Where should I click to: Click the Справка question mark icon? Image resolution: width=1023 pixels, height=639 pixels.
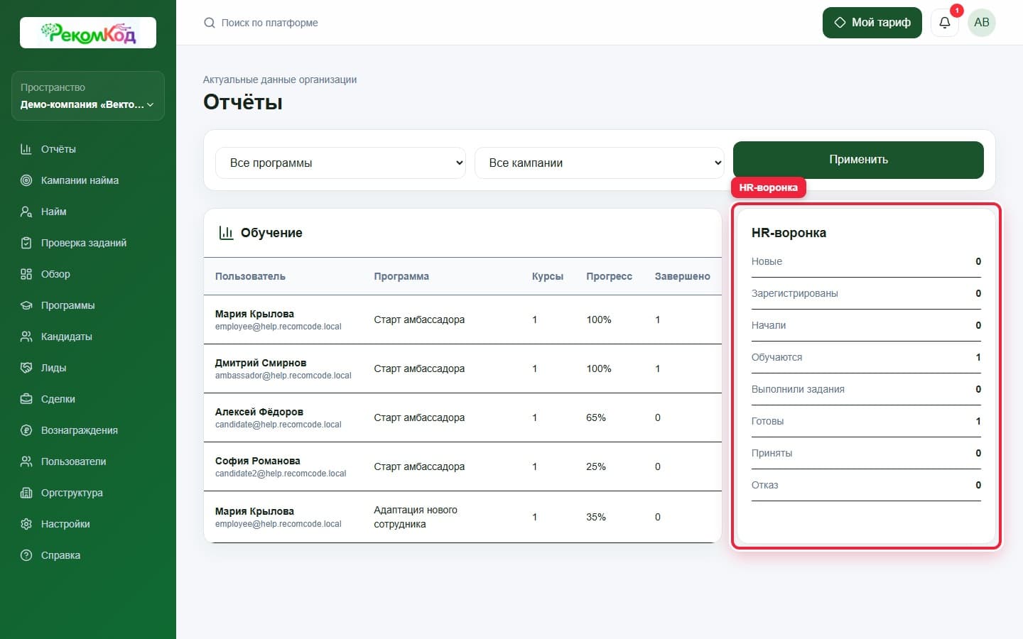coord(26,555)
